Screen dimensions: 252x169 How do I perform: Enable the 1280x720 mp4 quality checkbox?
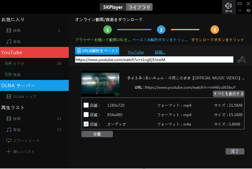pyautogui.click(x=86, y=105)
